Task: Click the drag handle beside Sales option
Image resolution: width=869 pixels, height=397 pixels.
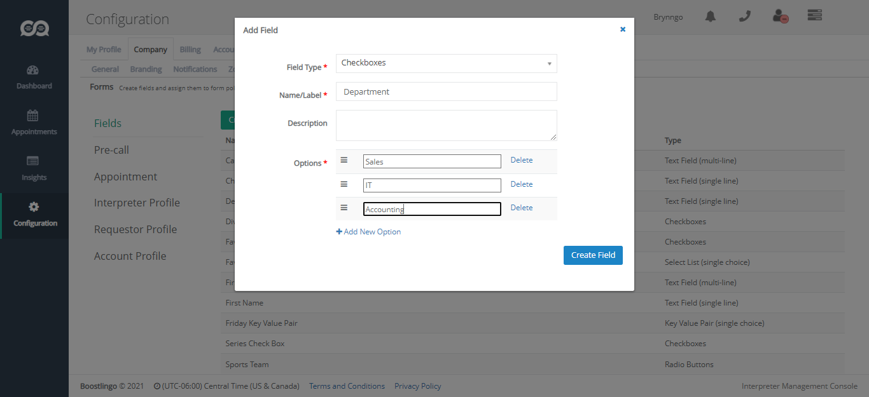Action: 344,160
